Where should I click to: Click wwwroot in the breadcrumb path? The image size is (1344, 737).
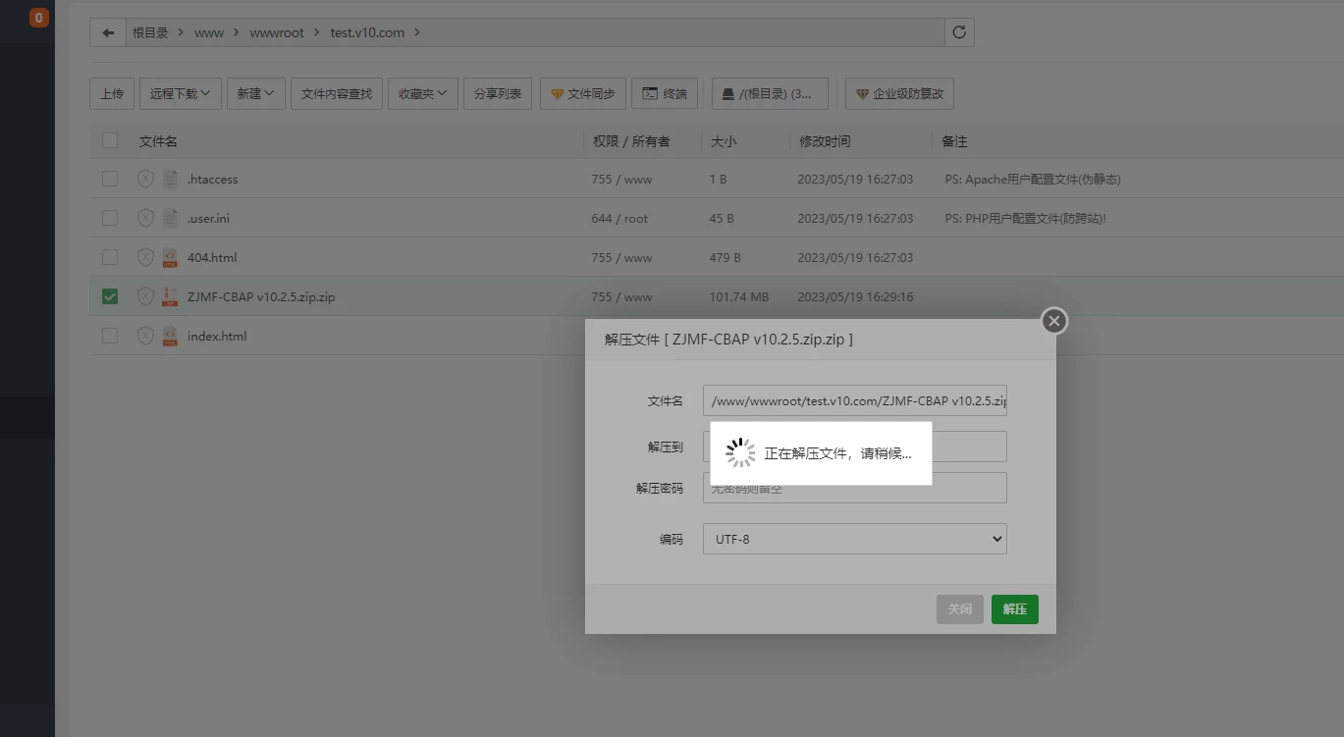[x=277, y=32]
